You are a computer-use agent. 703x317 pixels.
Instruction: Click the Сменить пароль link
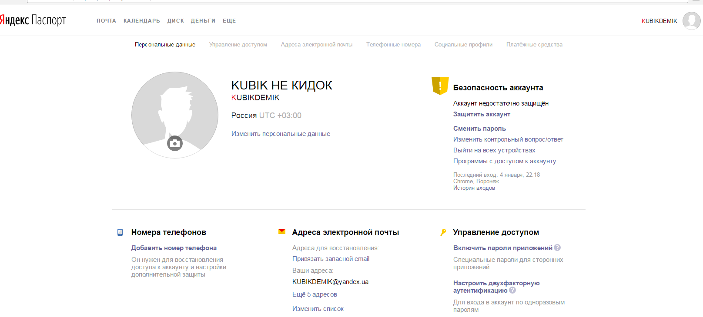(x=480, y=129)
